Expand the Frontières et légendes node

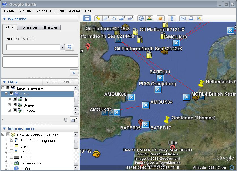tap(6, 140)
